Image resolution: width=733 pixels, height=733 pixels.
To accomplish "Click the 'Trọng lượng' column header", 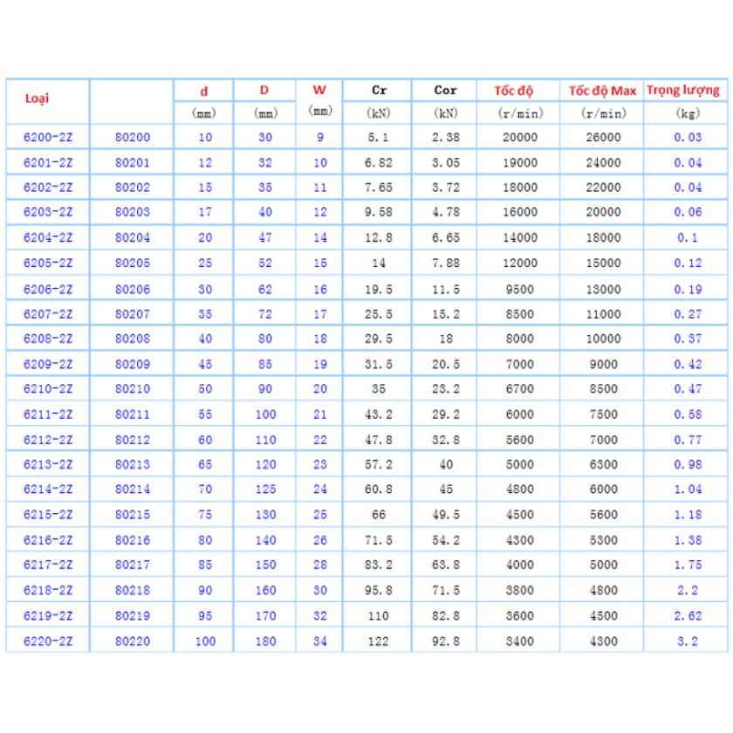I will click(682, 90).
